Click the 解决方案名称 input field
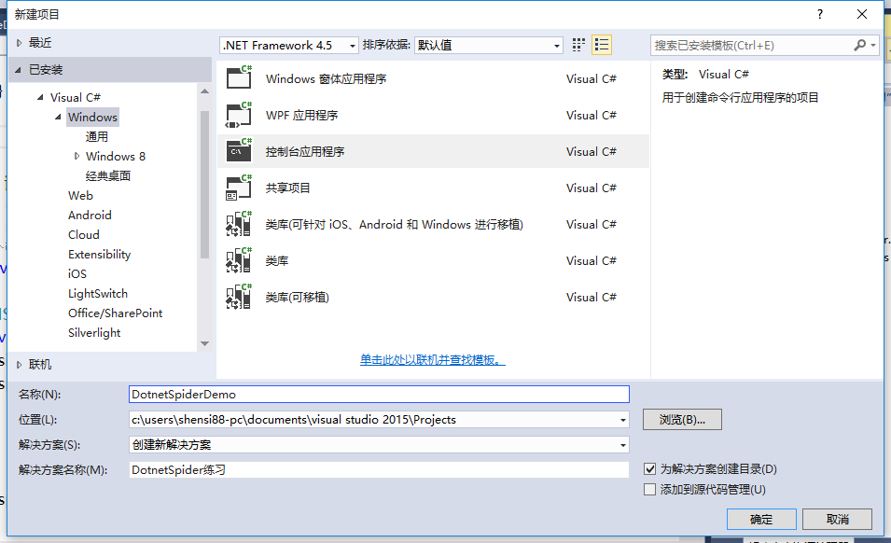Image resolution: width=891 pixels, height=543 pixels. (x=379, y=469)
